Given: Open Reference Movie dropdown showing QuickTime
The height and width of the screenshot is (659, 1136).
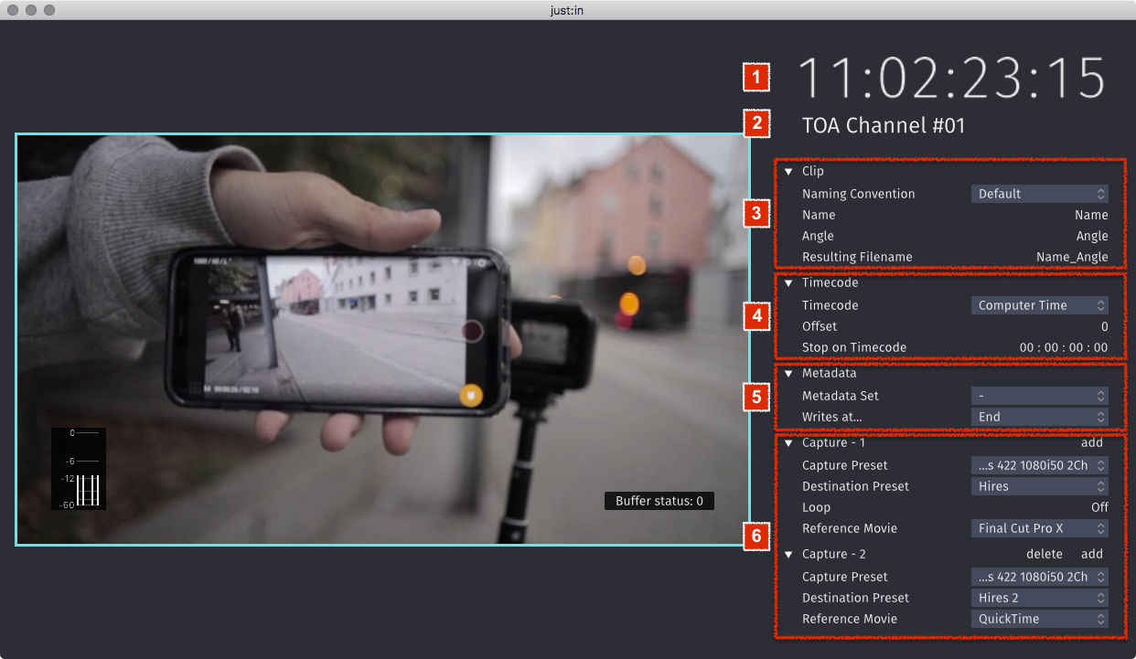Looking at the screenshot, I should click(1039, 619).
